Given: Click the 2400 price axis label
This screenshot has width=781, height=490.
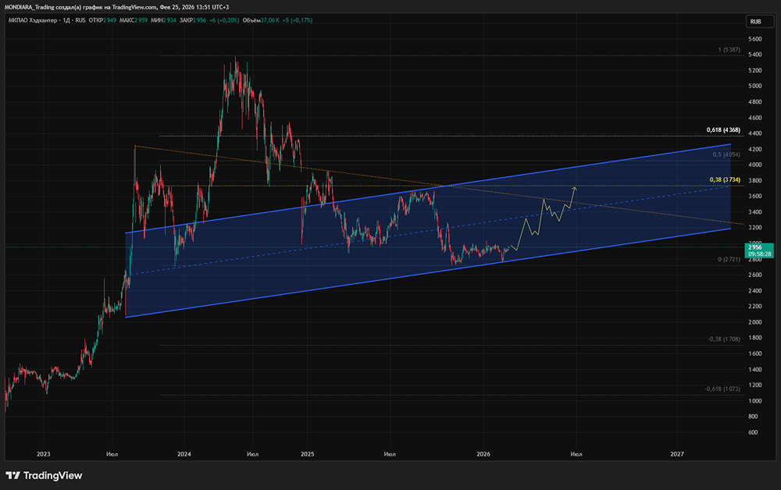Looking at the screenshot, I should [754, 291].
